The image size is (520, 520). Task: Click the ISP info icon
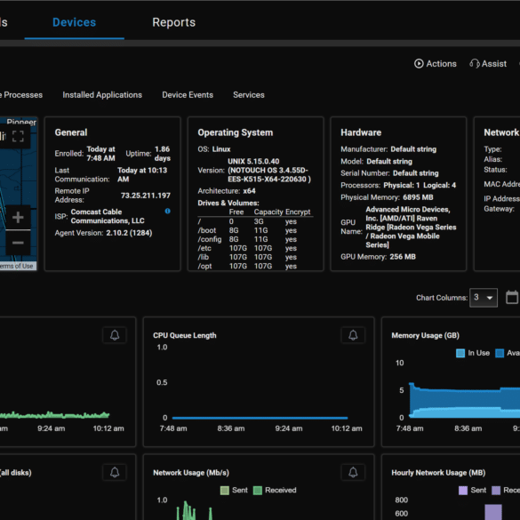coord(167,211)
